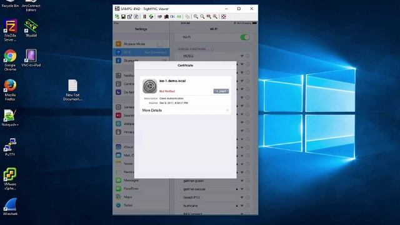This screenshot has height=225, width=400.
Task: Show Connection info toolbar icon
Action: click(x=136, y=17)
